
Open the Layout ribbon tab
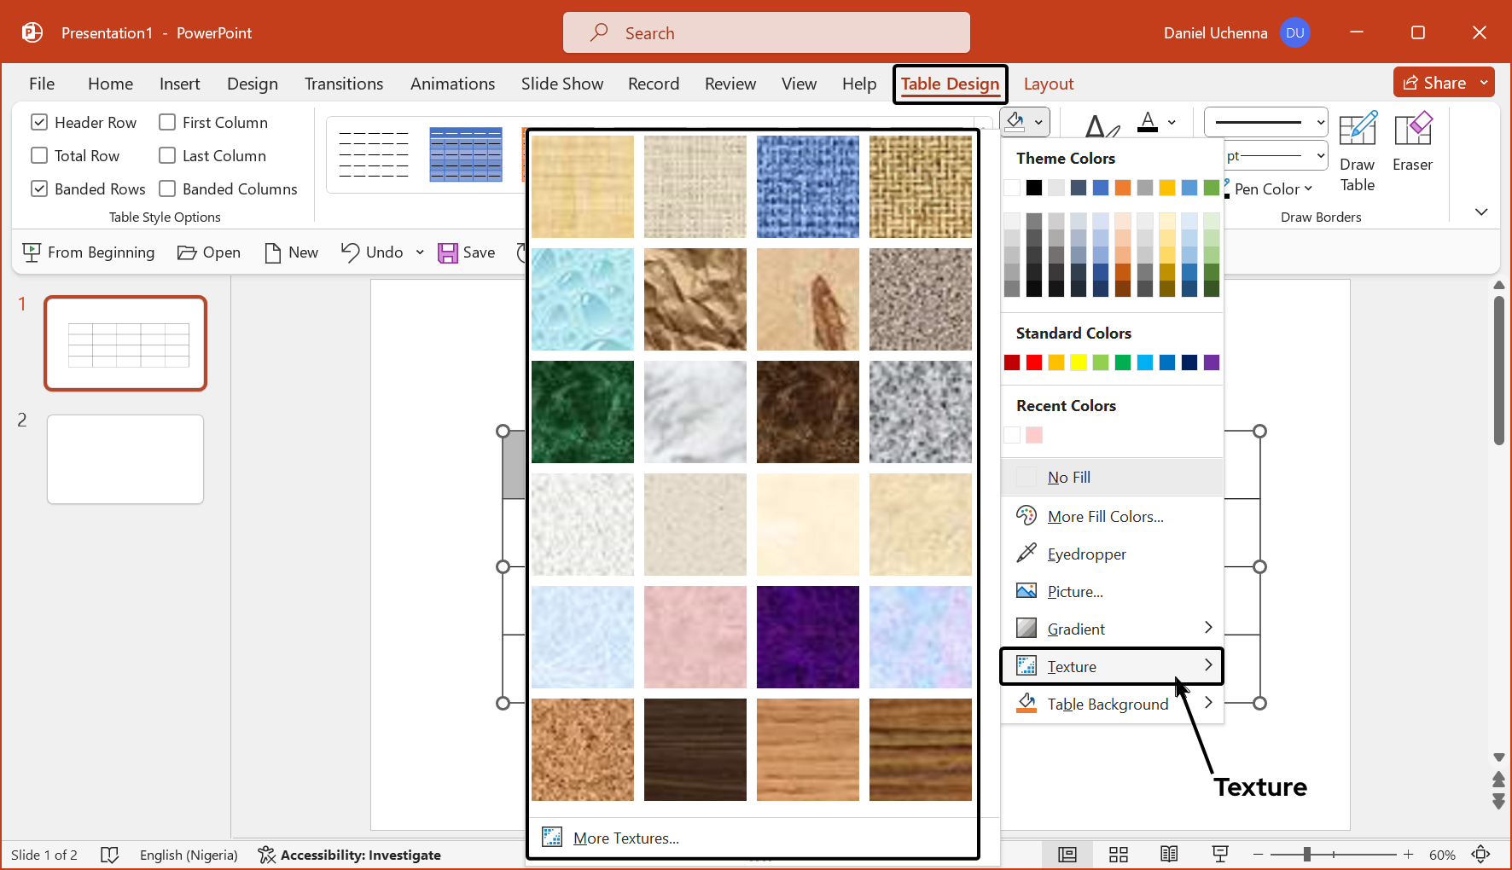point(1048,84)
